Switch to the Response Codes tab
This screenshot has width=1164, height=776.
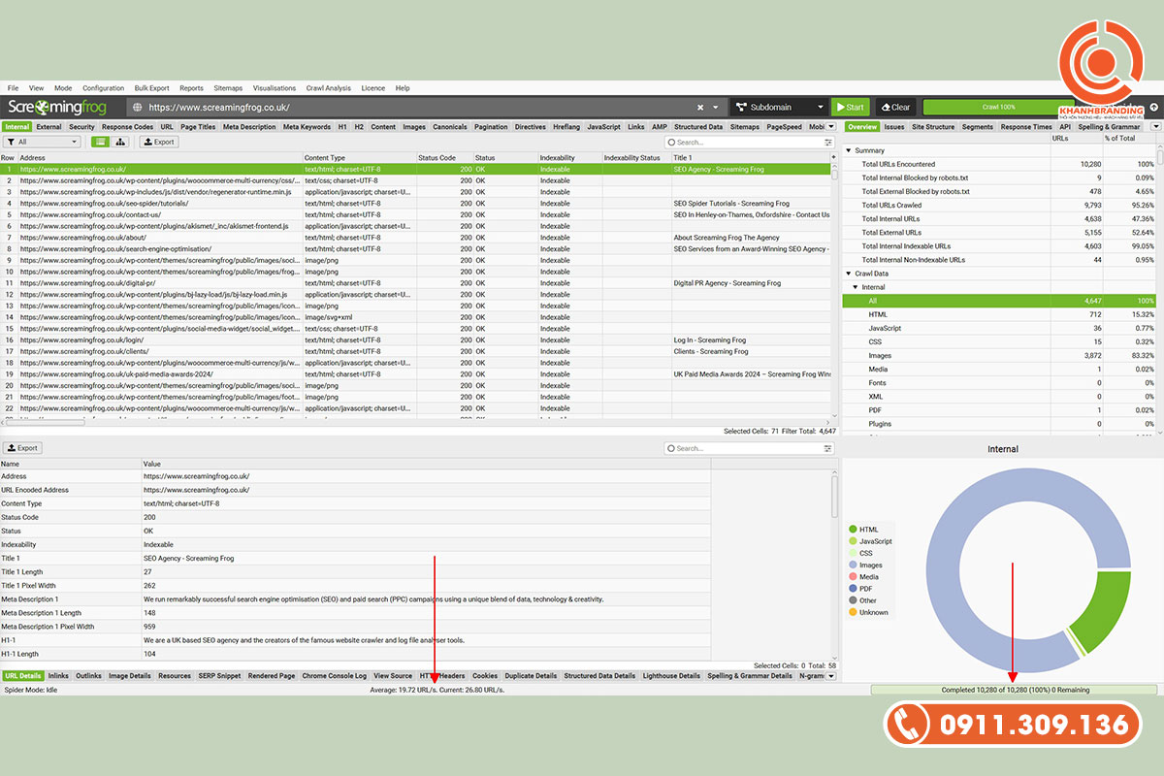click(127, 127)
